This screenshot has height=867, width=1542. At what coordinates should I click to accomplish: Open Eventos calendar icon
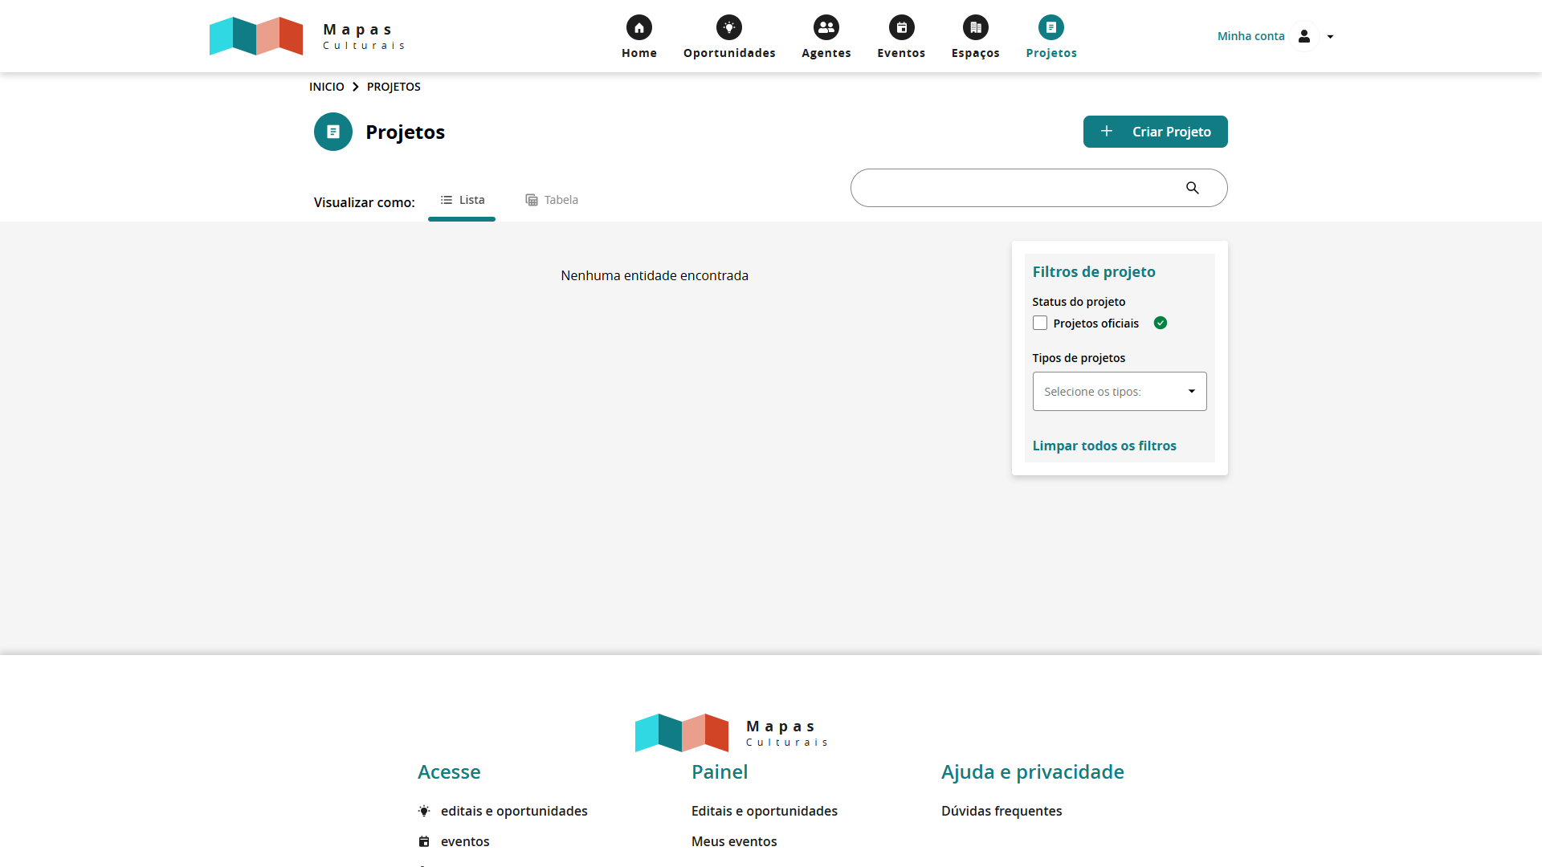tap(901, 28)
